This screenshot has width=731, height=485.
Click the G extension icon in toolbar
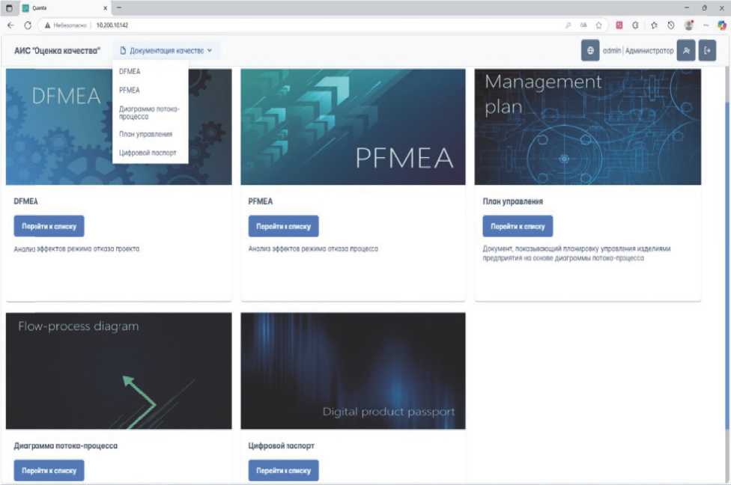pyautogui.click(x=635, y=25)
